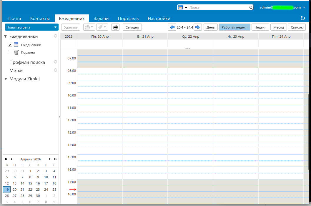Go to next week with right arrow

click(x=198, y=27)
